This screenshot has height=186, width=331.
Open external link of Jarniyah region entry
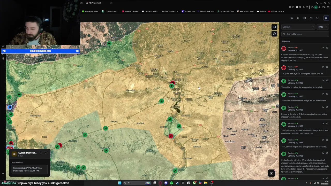click(327, 140)
